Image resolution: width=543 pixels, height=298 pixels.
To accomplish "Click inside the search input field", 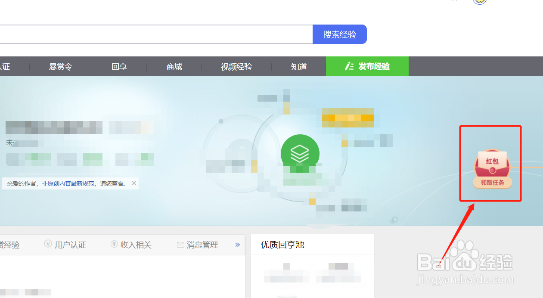I will tap(155, 34).
